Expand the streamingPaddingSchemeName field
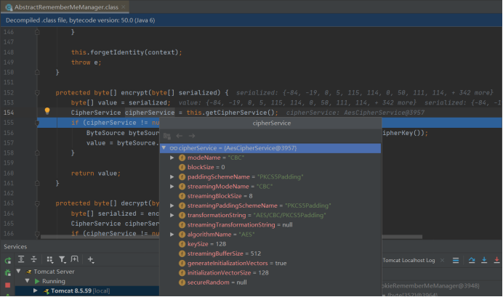The image size is (503, 297). [x=172, y=206]
